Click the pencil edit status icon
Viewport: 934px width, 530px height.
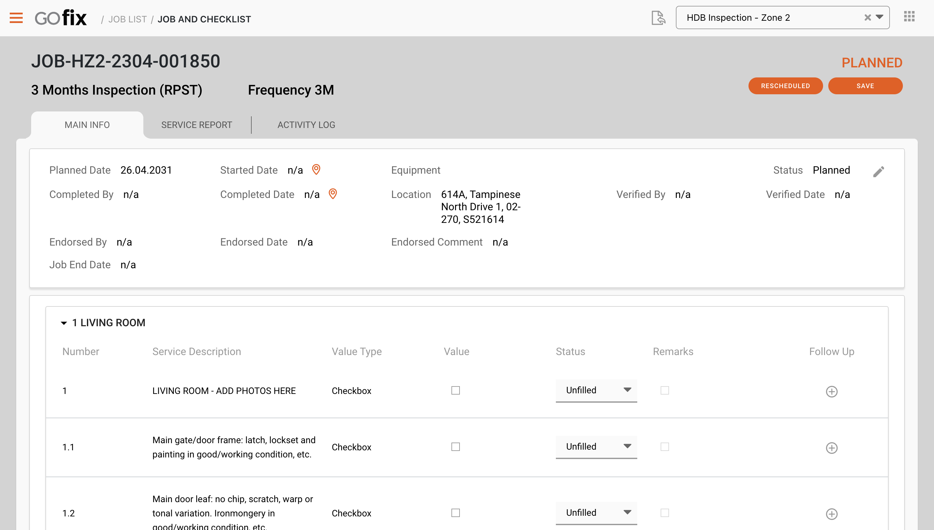878,171
